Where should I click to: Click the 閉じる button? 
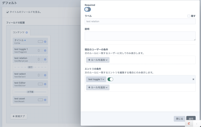tap(179, 119)
